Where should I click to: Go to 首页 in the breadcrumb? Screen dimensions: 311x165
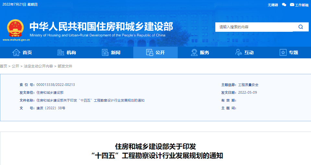3,66
